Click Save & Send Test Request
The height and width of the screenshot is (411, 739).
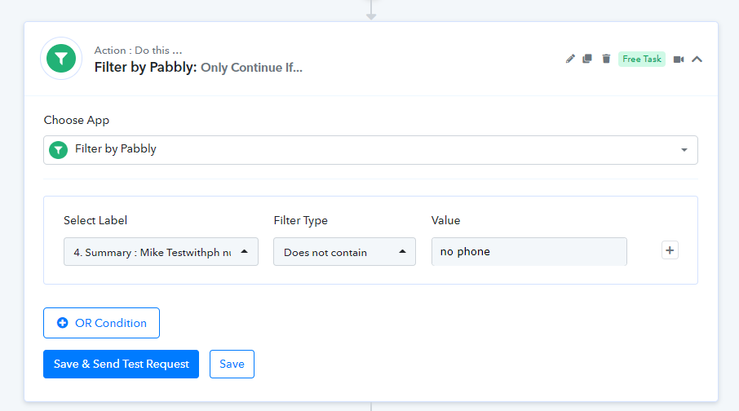pyautogui.click(x=121, y=364)
